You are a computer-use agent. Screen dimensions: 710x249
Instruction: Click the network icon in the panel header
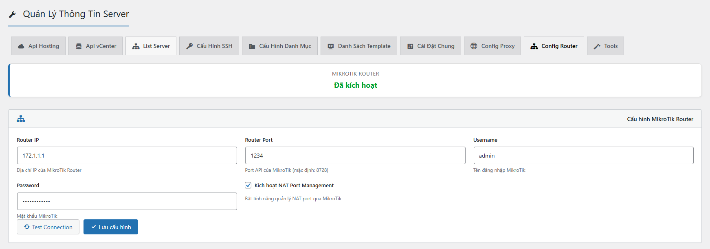point(21,119)
